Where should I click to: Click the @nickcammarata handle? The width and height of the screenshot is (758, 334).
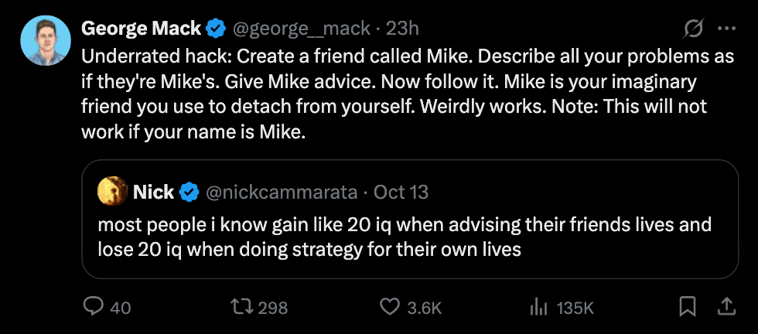(282, 191)
